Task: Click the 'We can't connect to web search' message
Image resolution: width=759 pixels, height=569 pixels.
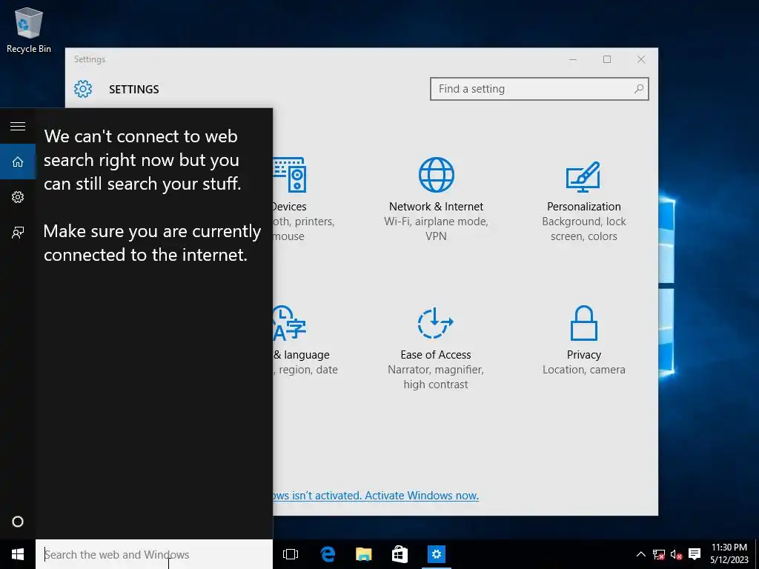Action: 142,160
